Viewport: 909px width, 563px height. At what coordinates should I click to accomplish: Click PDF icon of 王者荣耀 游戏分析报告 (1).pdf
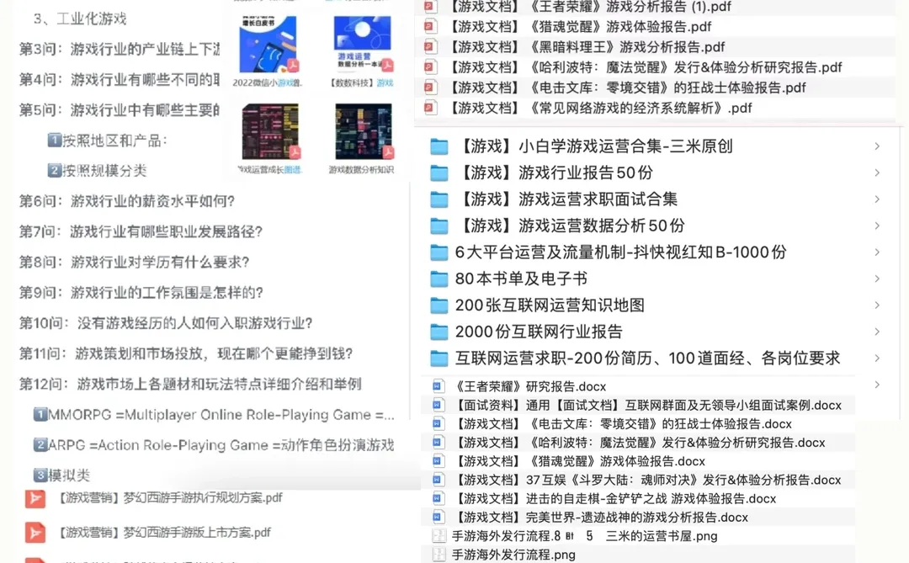(x=429, y=7)
